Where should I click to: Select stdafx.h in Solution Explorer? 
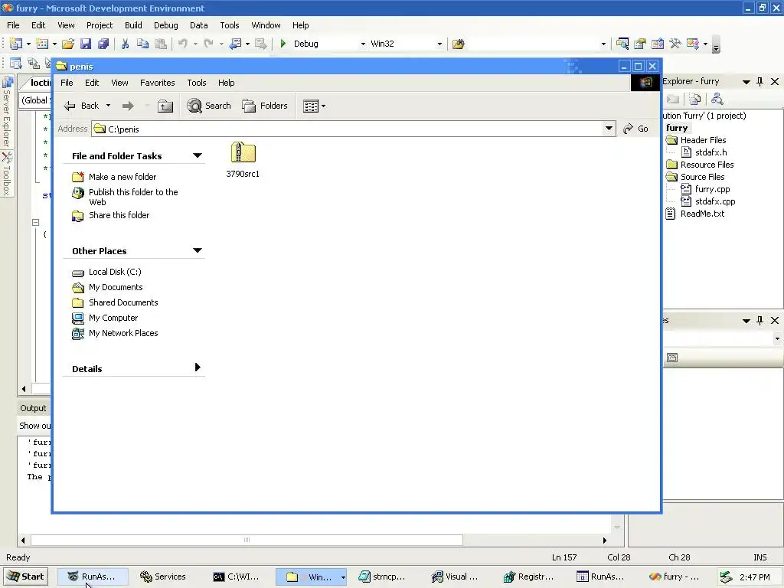(710, 152)
